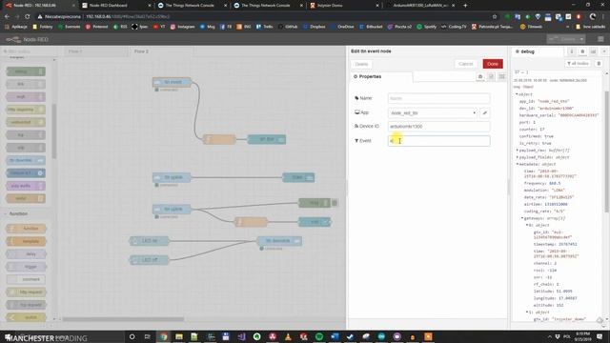Select the second ttn uplink node on the canvas
Image resolution: width=610 pixels, height=343 pixels.
172,210
